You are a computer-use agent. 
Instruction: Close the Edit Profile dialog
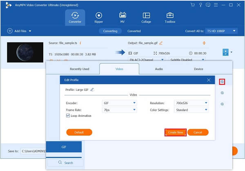(209, 80)
